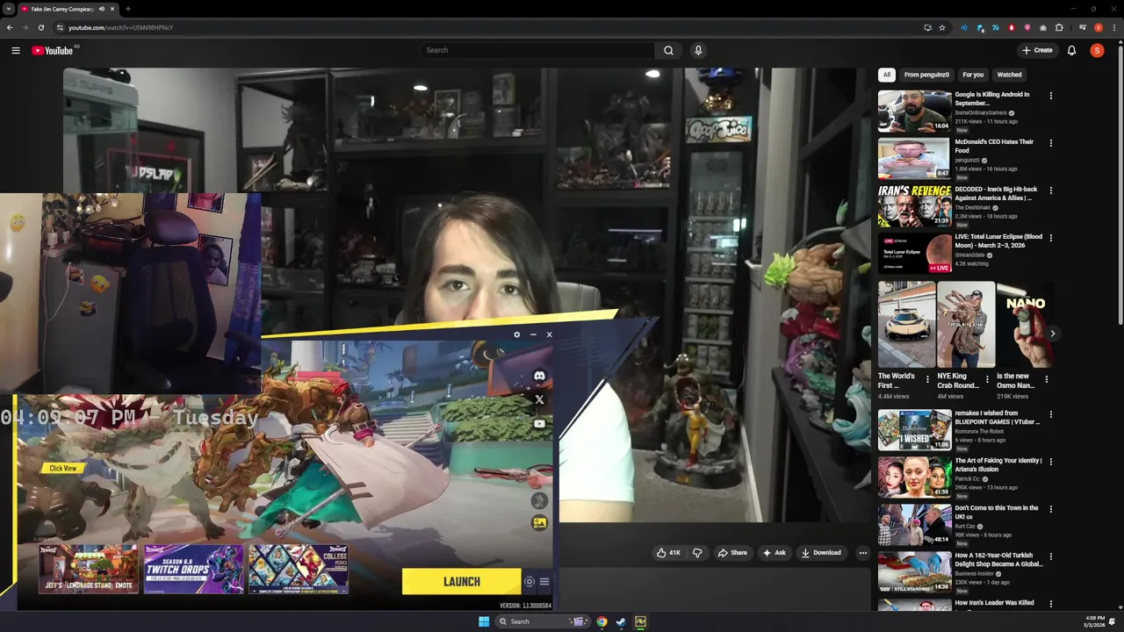1124x632 pixels.
Task: Open Jeff's Lemonade Stand Emote banner
Action: 88,569
